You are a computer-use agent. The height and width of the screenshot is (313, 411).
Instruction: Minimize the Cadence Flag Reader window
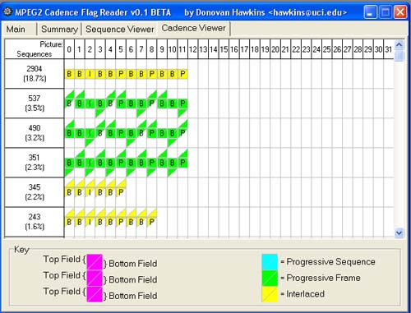(370, 12)
